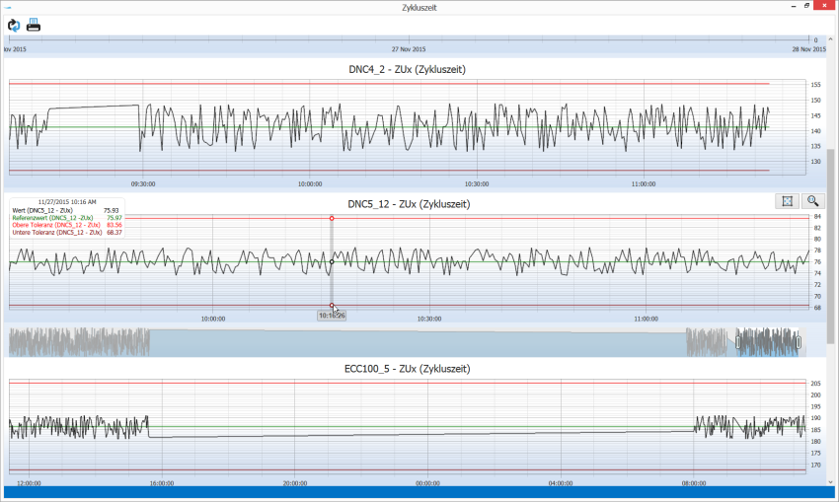The image size is (839, 502).
Task: Click 08:00:00 label on ECC100_5 axis
Action: pyautogui.click(x=694, y=483)
